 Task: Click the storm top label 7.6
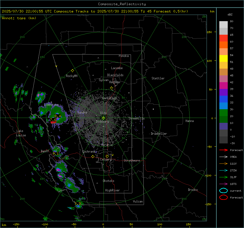point(53,120)
